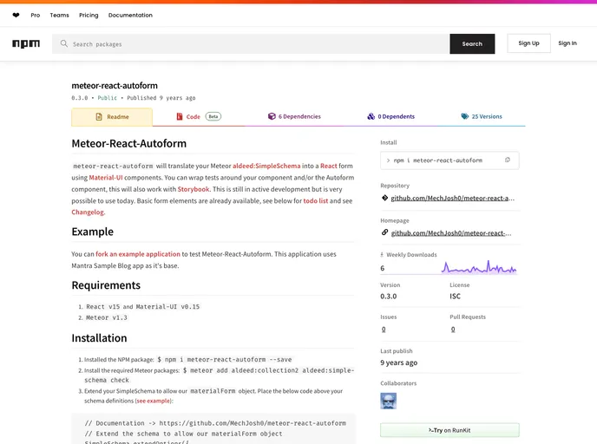Open the collaborator avatar profile

389,401
